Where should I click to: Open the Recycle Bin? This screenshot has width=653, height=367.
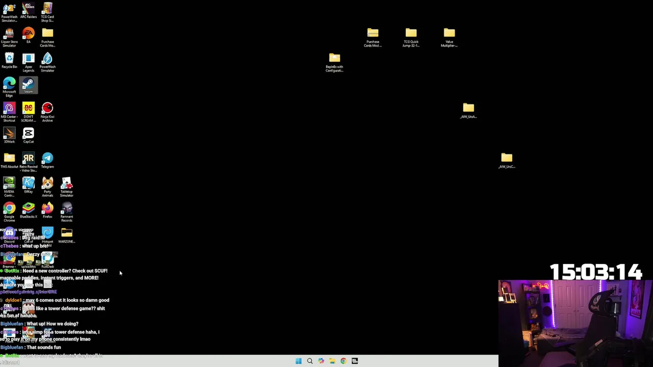pos(9,61)
